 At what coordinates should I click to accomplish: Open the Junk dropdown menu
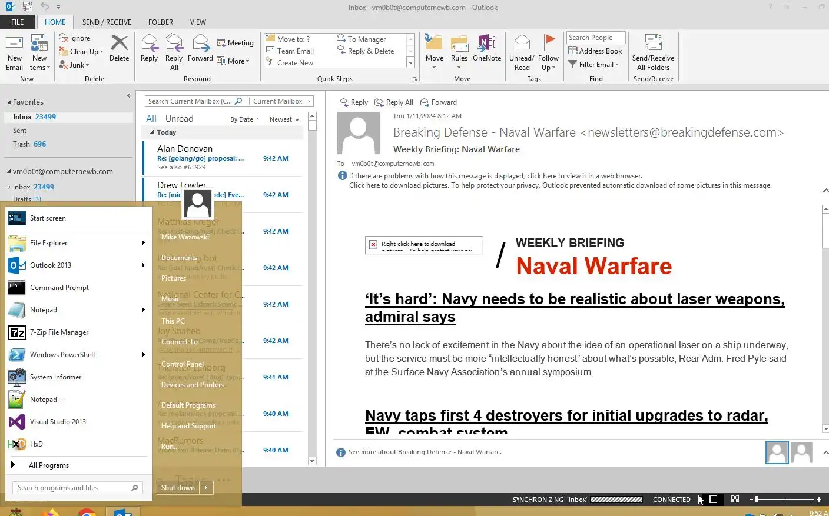tap(74, 65)
